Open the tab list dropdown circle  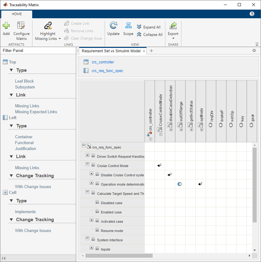coord(254,50)
